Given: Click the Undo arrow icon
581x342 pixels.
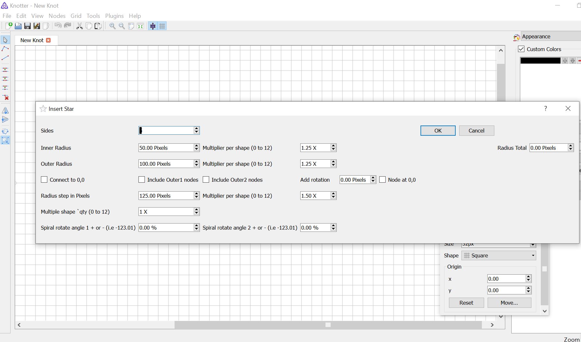Looking at the screenshot, I should [x=58, y=26].
